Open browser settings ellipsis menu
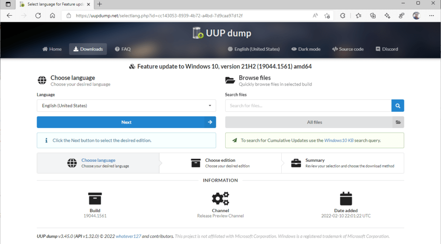Screen dimensions: 441x244 pos(432,16)
